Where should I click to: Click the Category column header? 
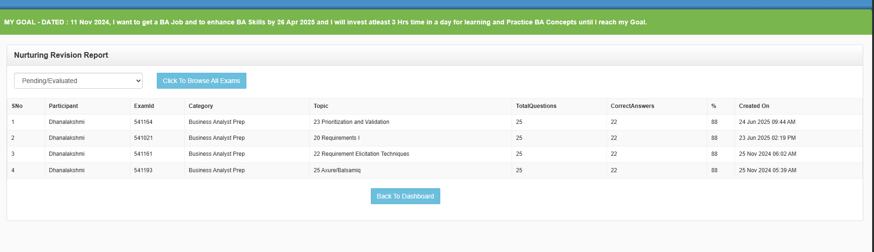tap(201, 106)
